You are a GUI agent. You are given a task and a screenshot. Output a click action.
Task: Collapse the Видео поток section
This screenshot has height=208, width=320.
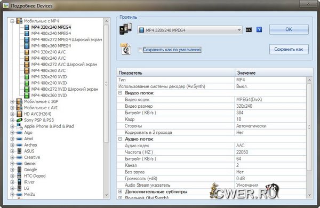pos(120,93)
